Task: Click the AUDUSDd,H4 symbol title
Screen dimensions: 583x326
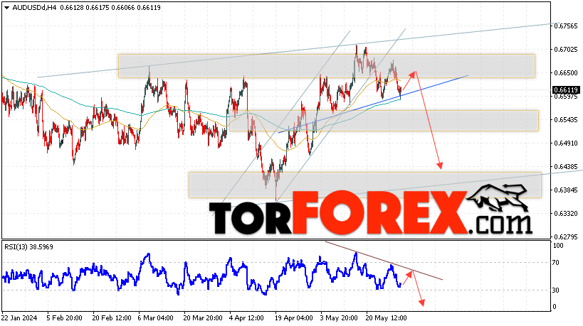Action: (x=34, y=7)
